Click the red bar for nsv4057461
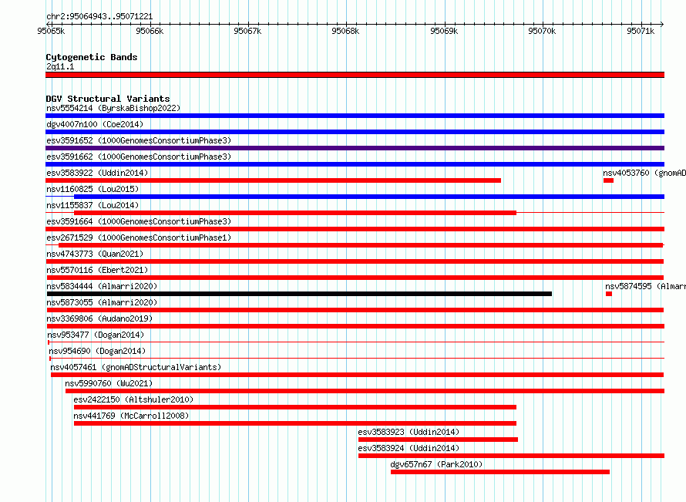The height and width of the screenshot is (502, 686). (x=357, y=375)
